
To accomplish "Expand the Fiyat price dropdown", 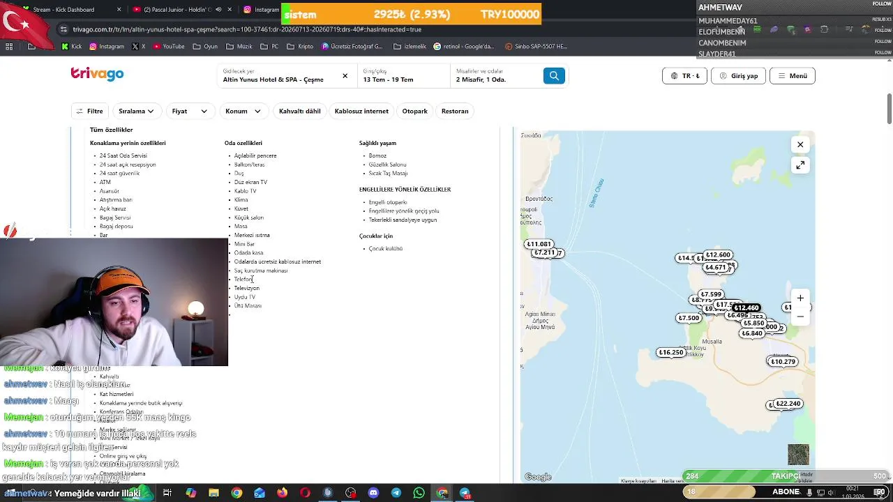I will click(x=190, y=111).
